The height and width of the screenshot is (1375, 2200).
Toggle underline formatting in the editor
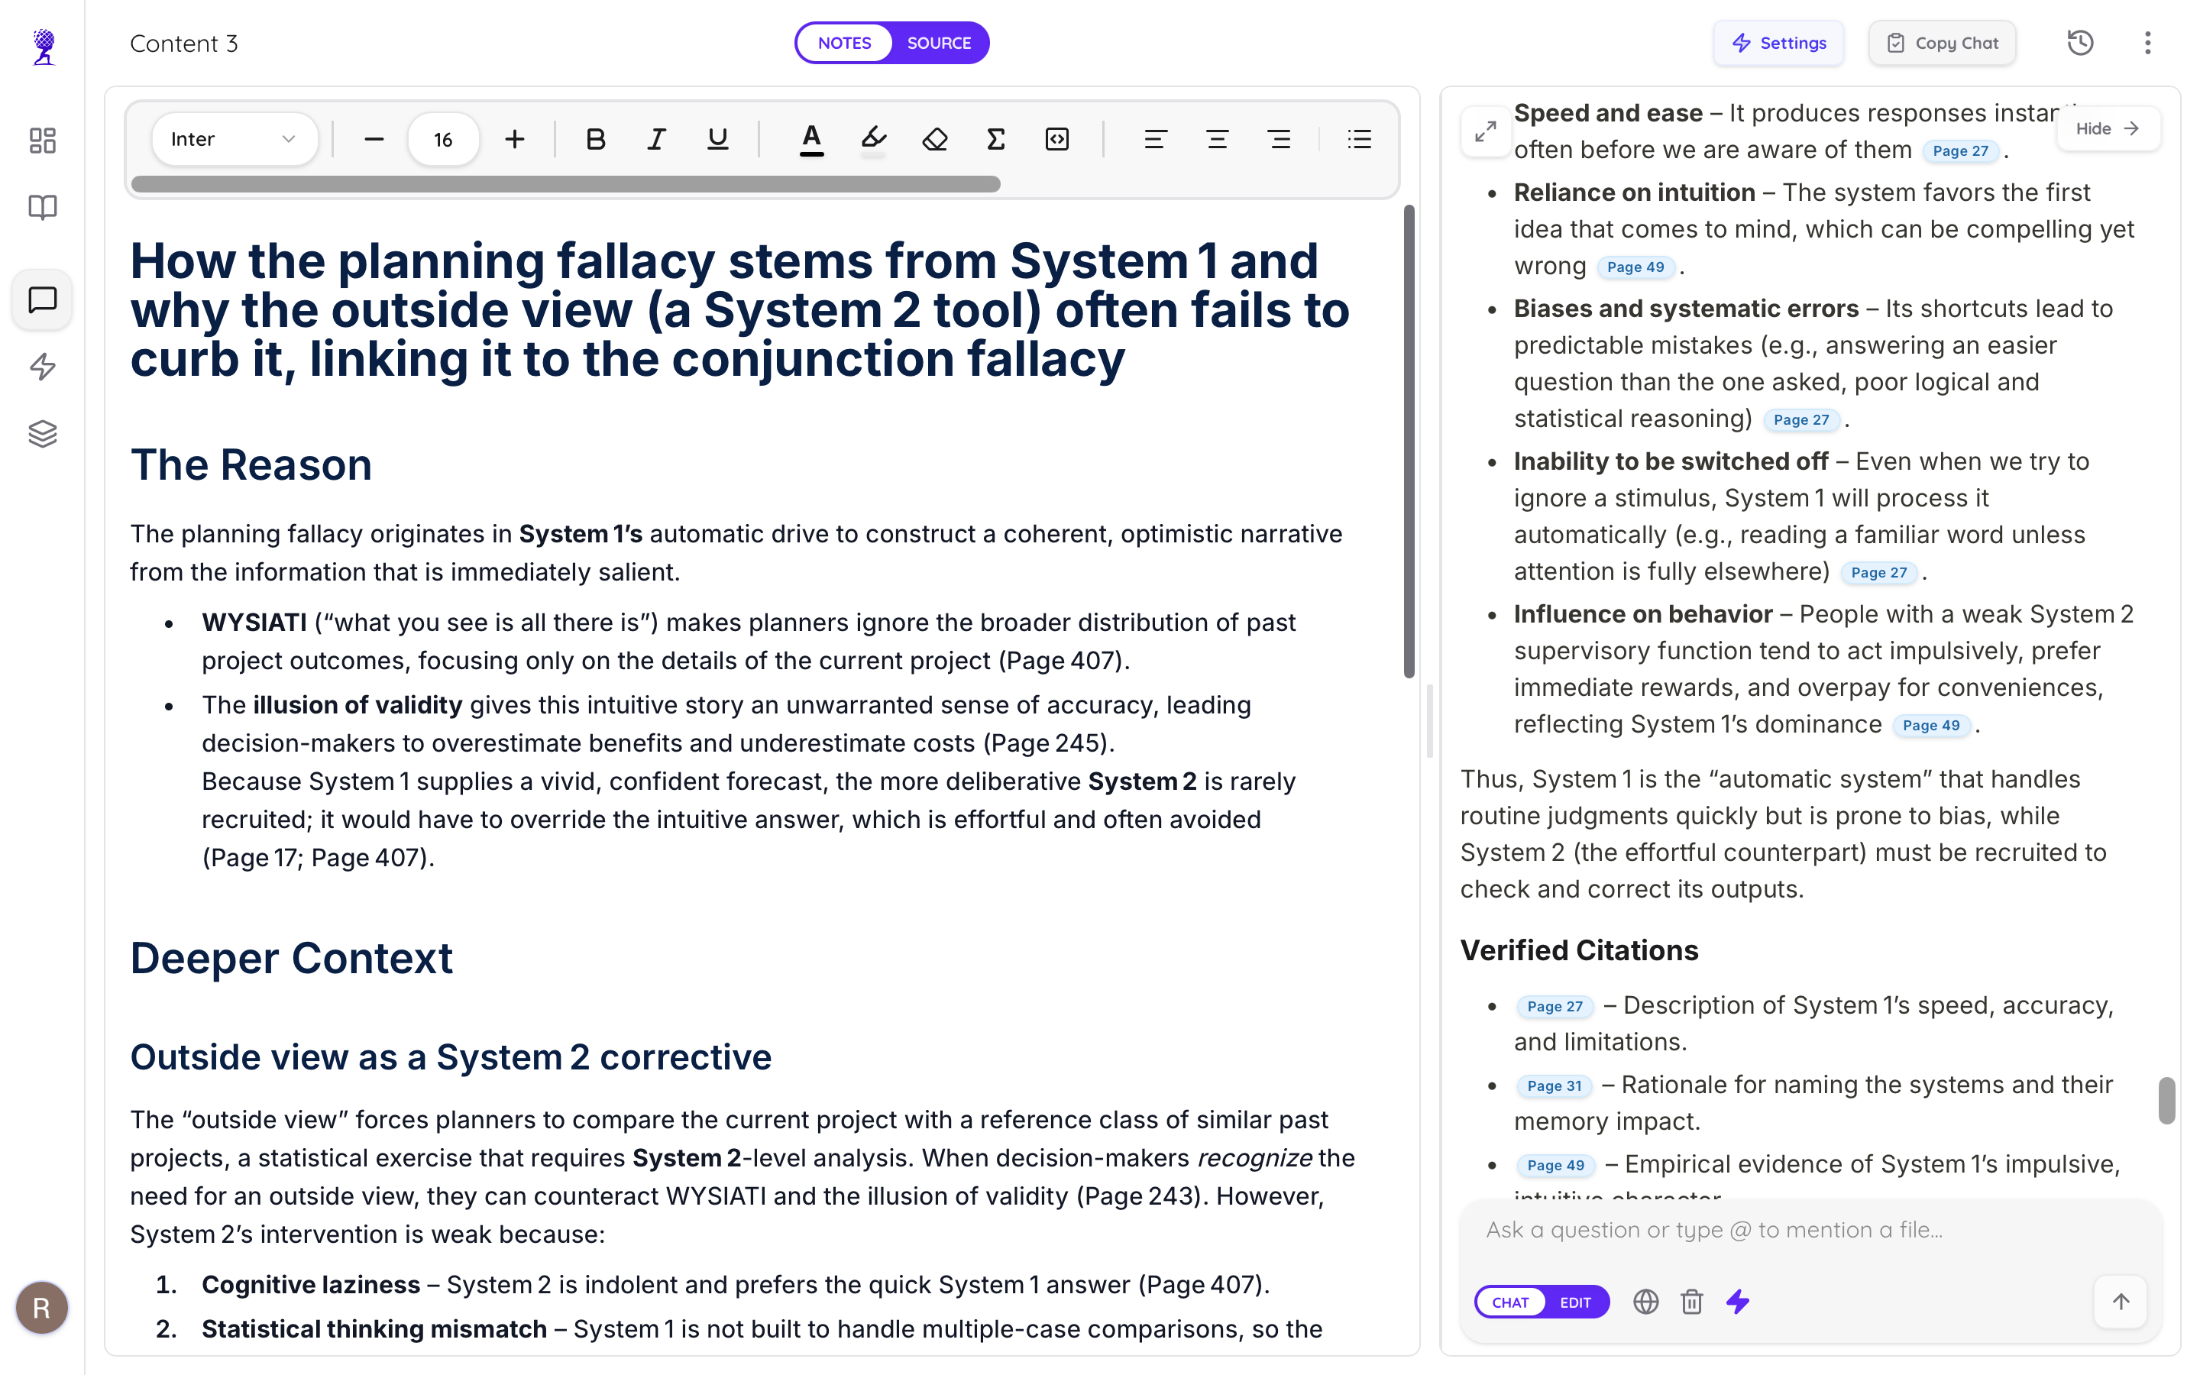point(717,139)
